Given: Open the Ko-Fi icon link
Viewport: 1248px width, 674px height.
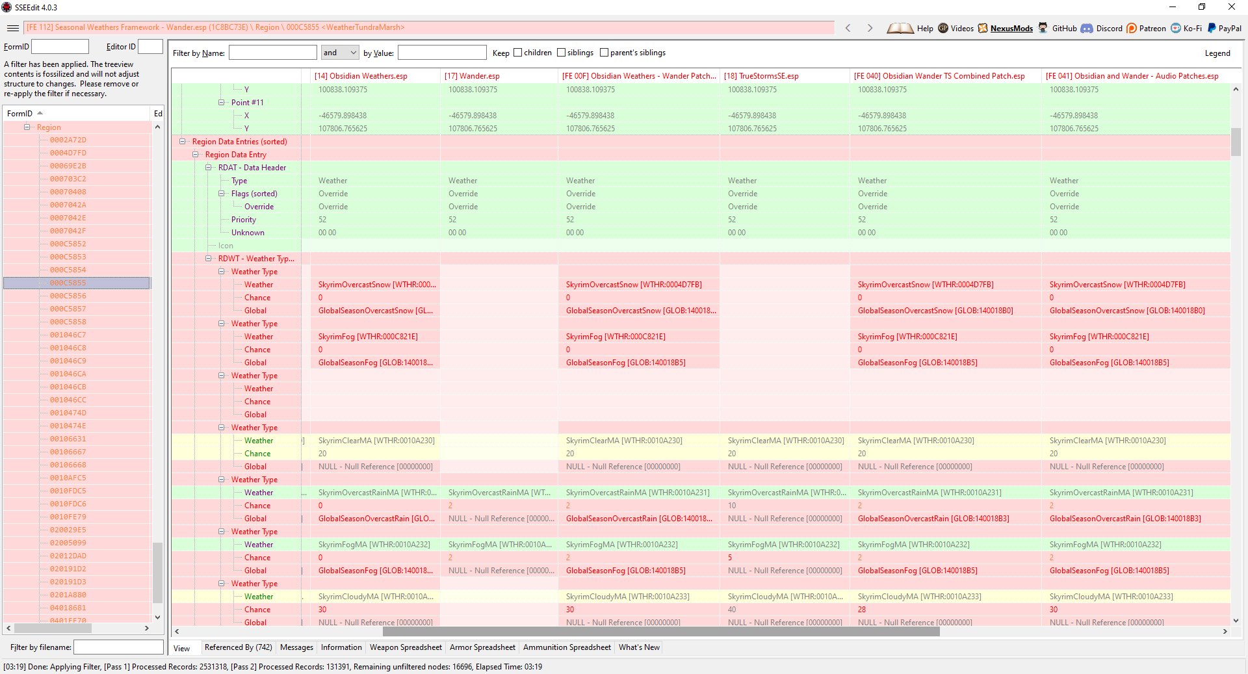Looking at the screenshot, I should click(1176, 28).
